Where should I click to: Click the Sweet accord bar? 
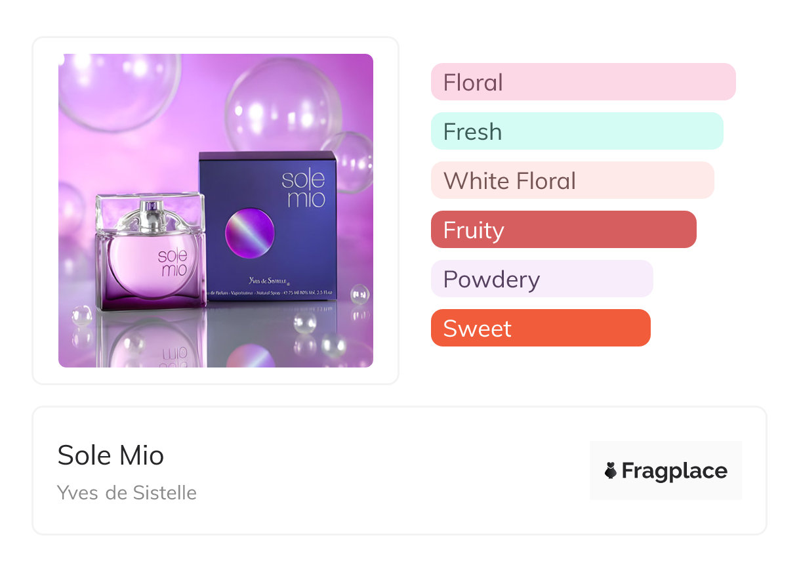point(541,328)
